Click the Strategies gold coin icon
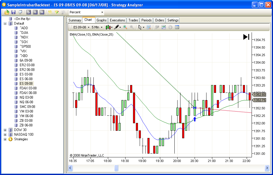The height and width of the screenshot is (175, 273). (x=10, y=139)
